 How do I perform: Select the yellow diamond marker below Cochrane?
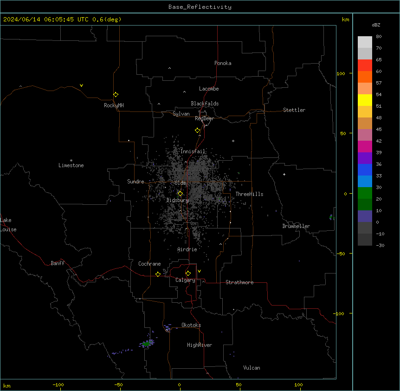(x=158, y=274)
